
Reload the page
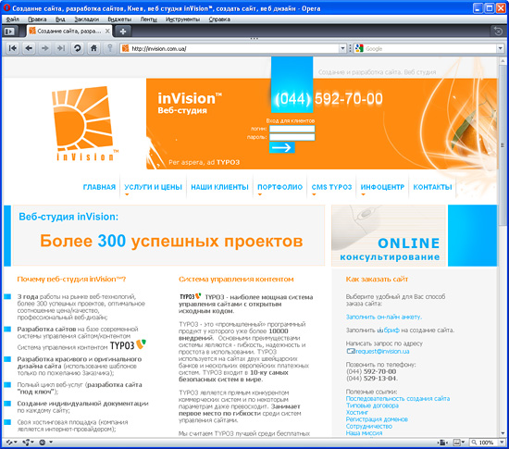coord(77,48)
